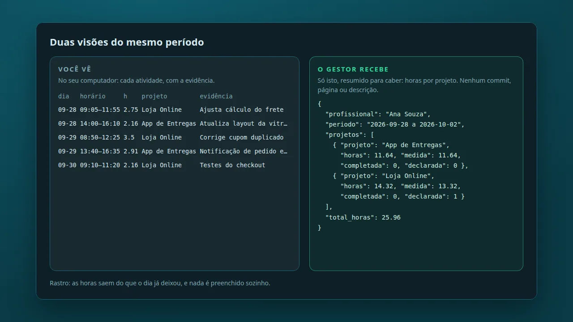This screenshot has height=322, width=573.
Task: Click JSON entry "projeto": "Loja Online"
Action: [x=384, y=176]
